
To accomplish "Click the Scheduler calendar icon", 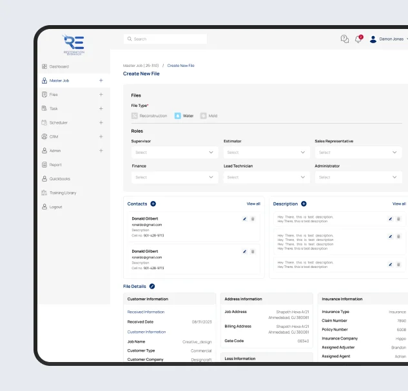I will click(x=44, y=122).
